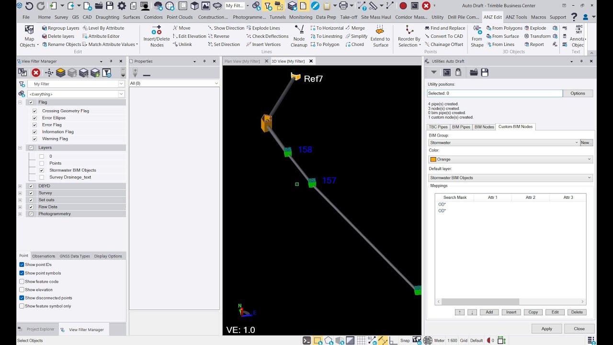
Task: Click the save icon in Utilities Auto Draft
Action: tap(485, 72)
